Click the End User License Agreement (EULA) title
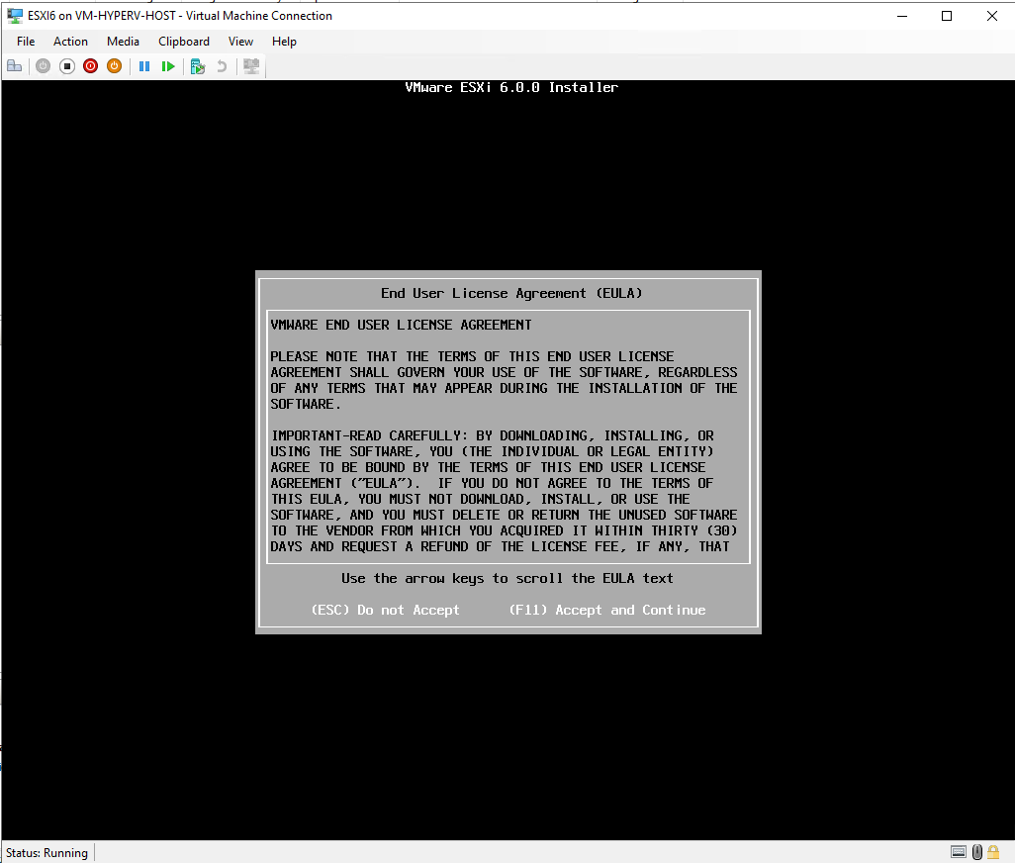The image size is (1015, 863). coord(511,293)
